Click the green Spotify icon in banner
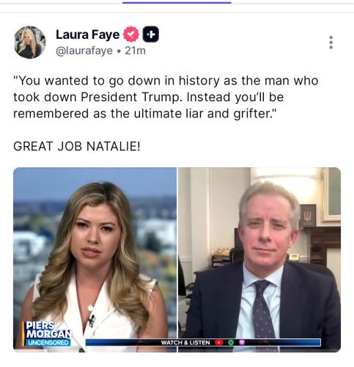The width and height of the screenshot is (354, 367). (231, 343)
